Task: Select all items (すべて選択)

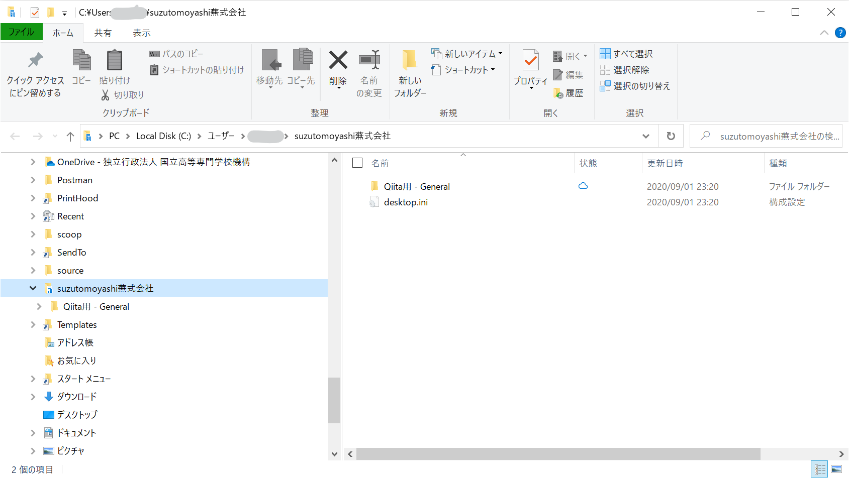Action: (626, 54)
